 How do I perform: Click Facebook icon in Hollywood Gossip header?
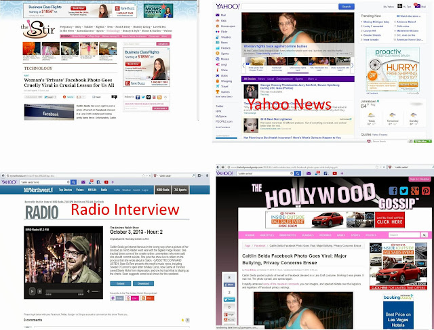tap(393, 190)
